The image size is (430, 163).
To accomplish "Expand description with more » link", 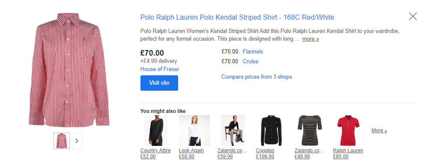I will pyautogui.click(x=311, y=39).
